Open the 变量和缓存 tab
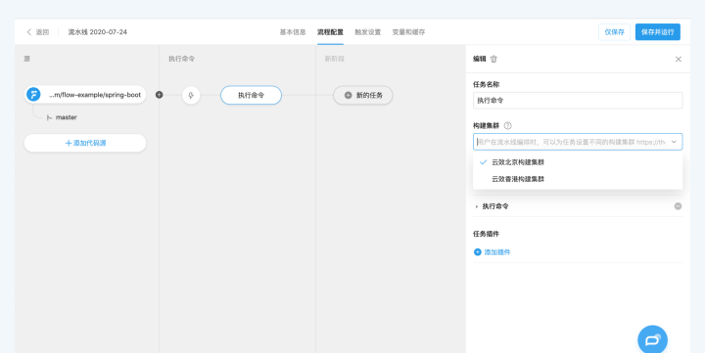705x353 pixels. [x=408, y=32]
